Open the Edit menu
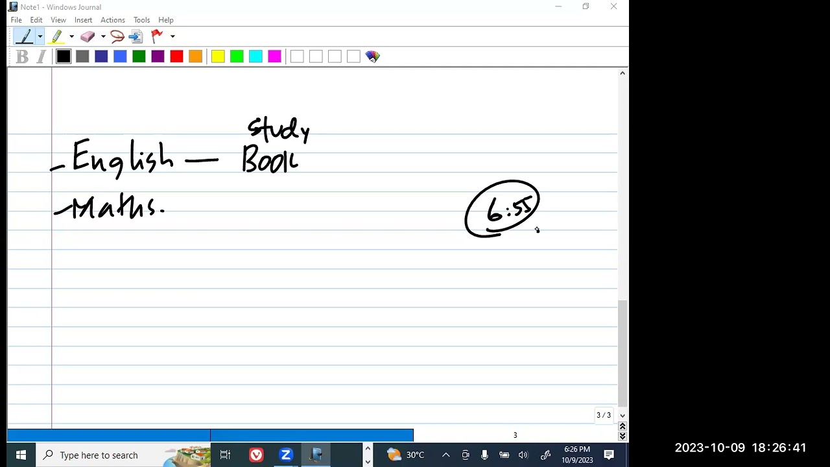This screenshot has width=830, height=467. coord(36,20)
